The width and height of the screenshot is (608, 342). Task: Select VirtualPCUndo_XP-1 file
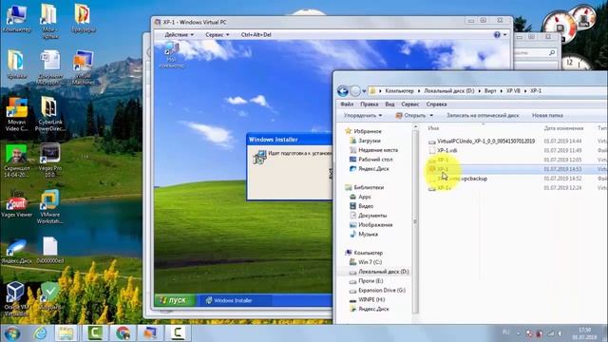[482, 142]
